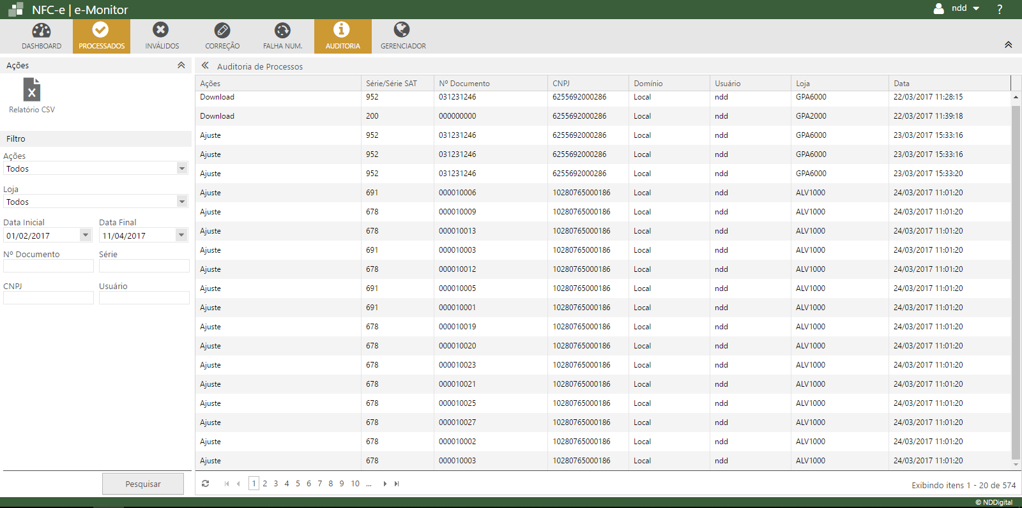Open the Correção section
This screenshot has height=508, width=1022.
222,36
